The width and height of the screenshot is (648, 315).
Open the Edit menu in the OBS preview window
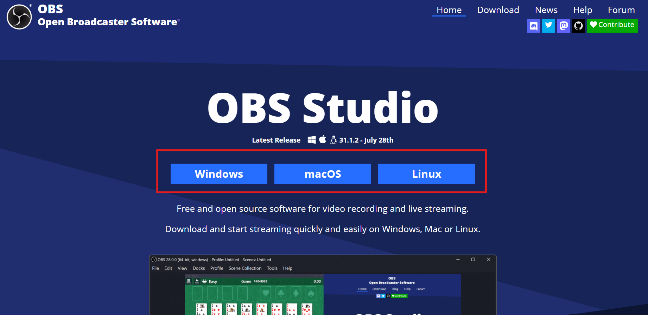pyautogui.click(x=169, y=268)
